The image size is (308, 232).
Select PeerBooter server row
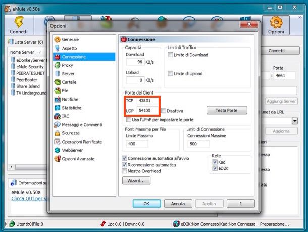28,80
